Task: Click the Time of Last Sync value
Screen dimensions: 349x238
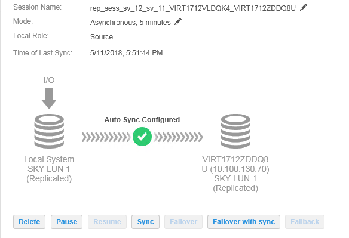Action: (127, 53)
